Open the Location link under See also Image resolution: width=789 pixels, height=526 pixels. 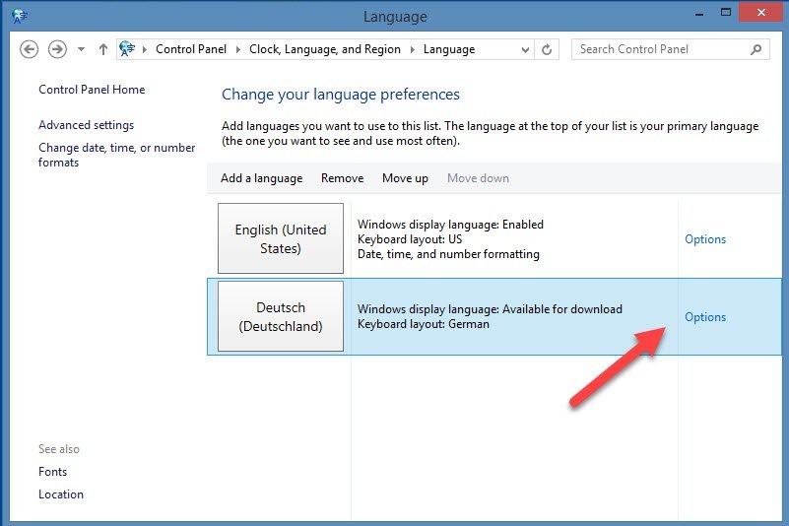coord(61,494)
